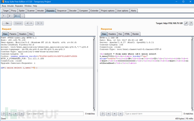194x121 pixels.
Task: Open the history forward dropdown arrow
Action: pos(41,23)
